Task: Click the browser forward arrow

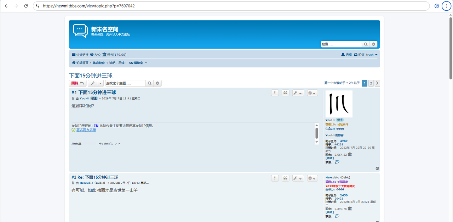Action: (16, 6)
